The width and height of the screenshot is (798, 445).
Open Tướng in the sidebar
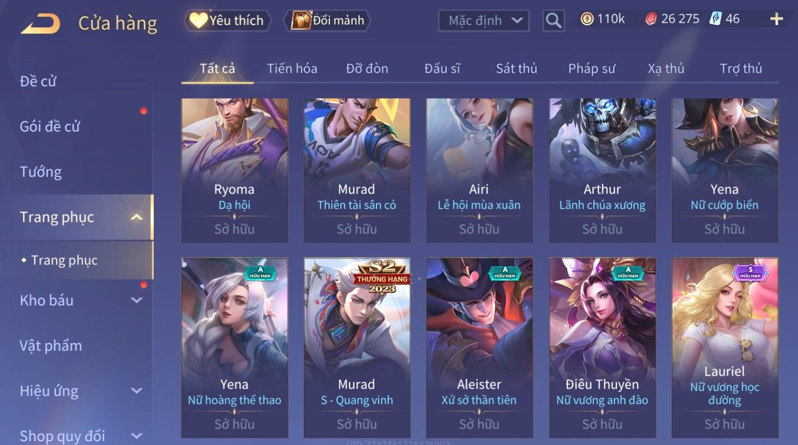(x=41, y=172)
